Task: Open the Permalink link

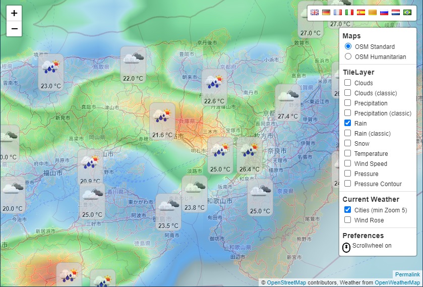Action: tap(407, 274)
